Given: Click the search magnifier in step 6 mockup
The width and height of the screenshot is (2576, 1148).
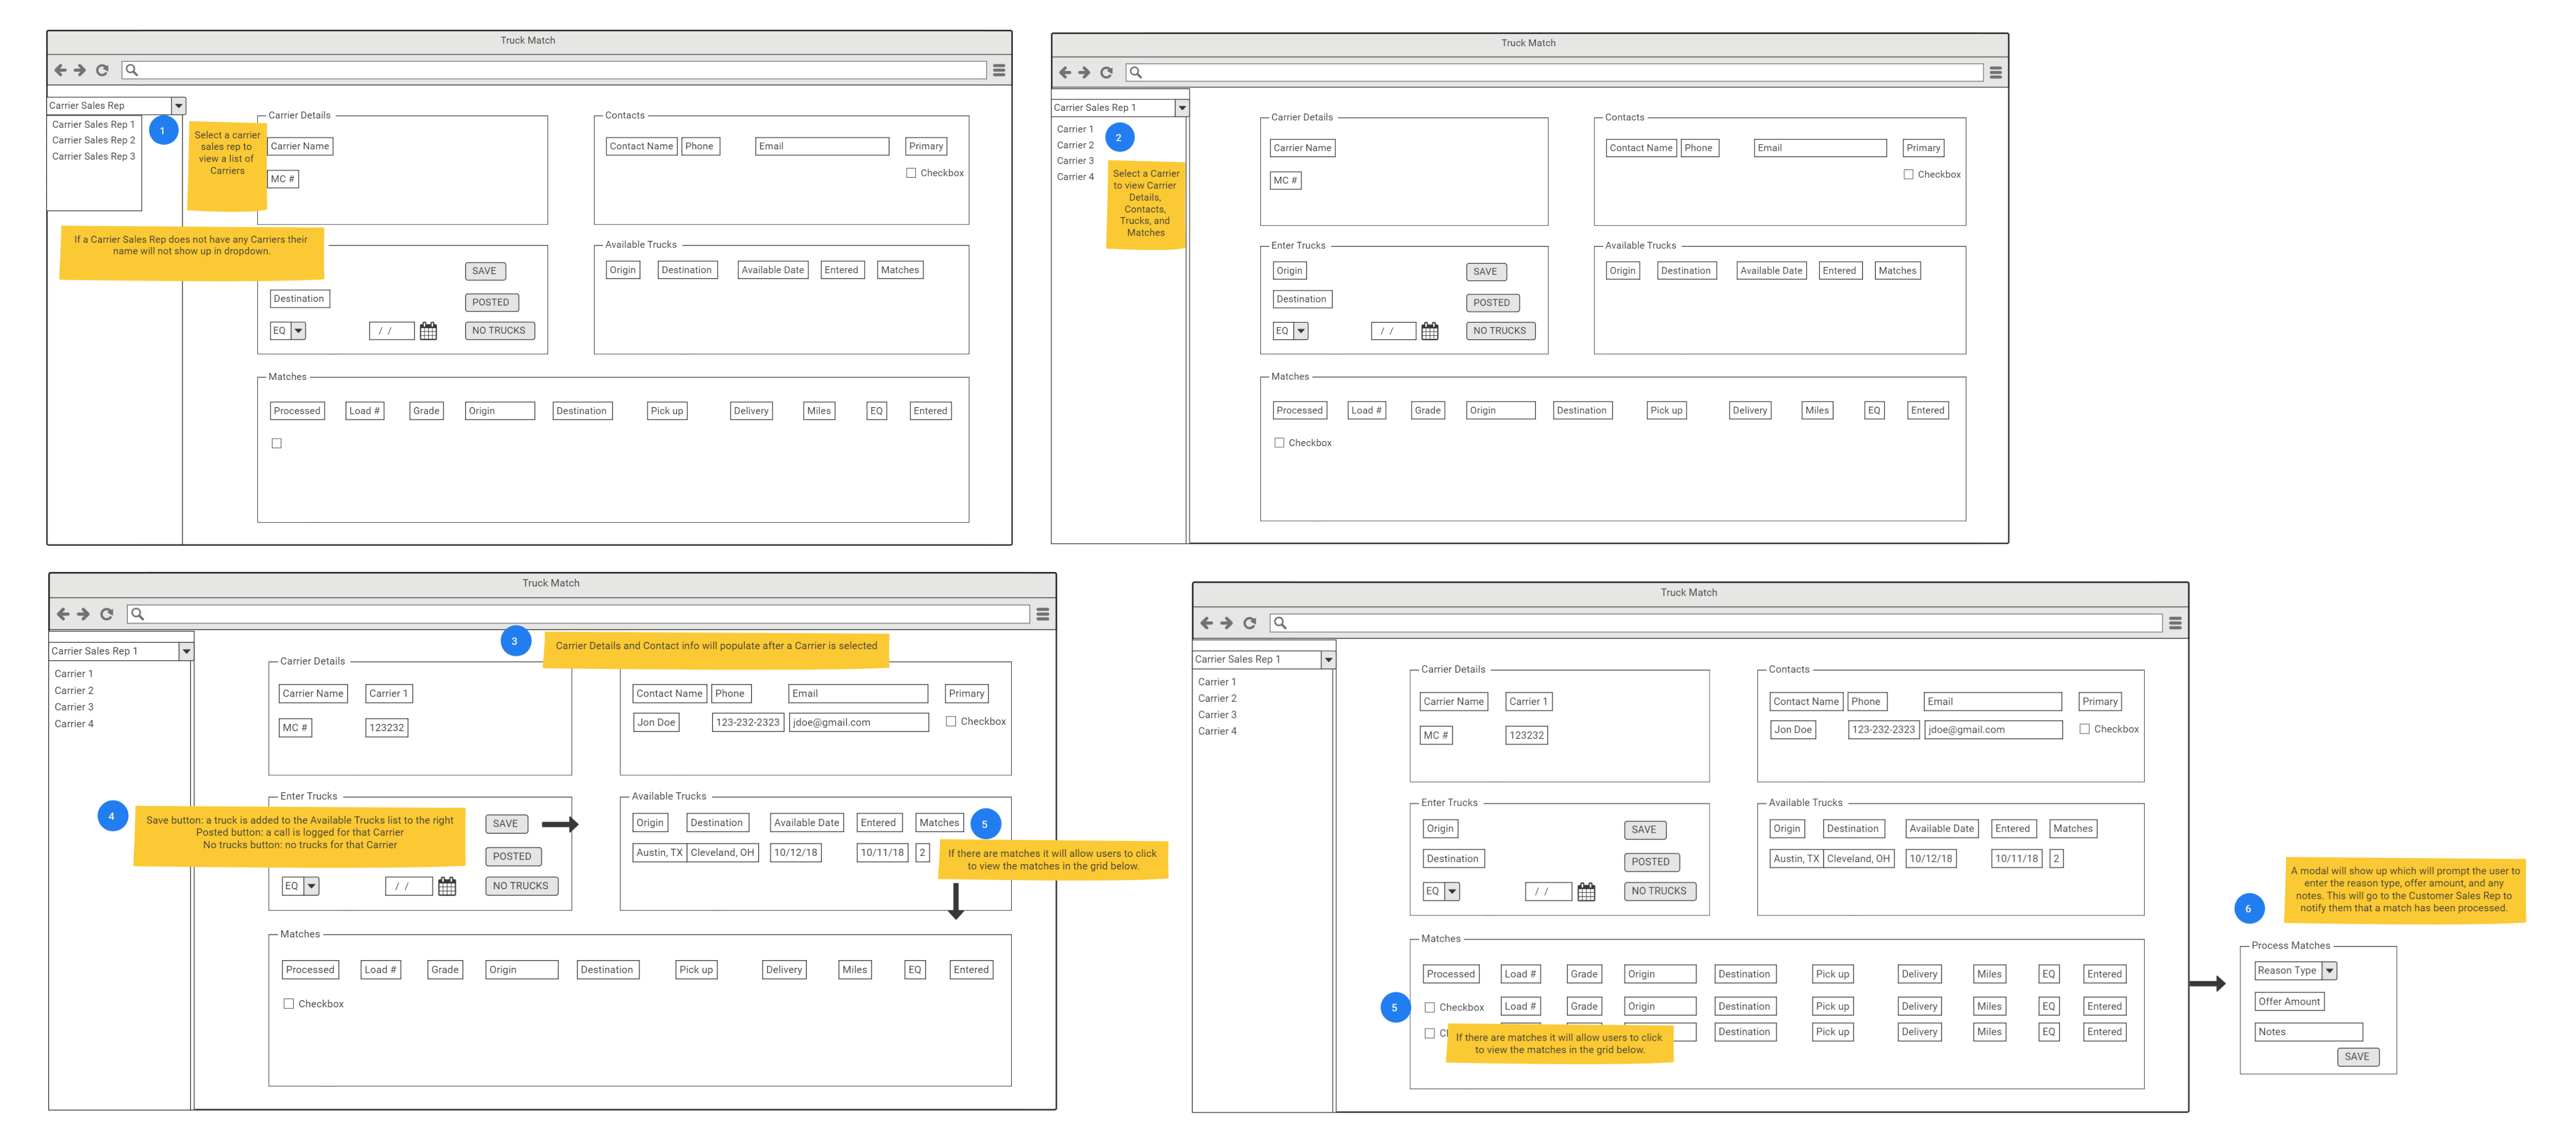Looking at the screenshot, I should click(x=1280, y=623).
